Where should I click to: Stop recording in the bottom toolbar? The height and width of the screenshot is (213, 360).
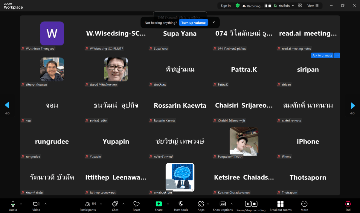(254, 204)
